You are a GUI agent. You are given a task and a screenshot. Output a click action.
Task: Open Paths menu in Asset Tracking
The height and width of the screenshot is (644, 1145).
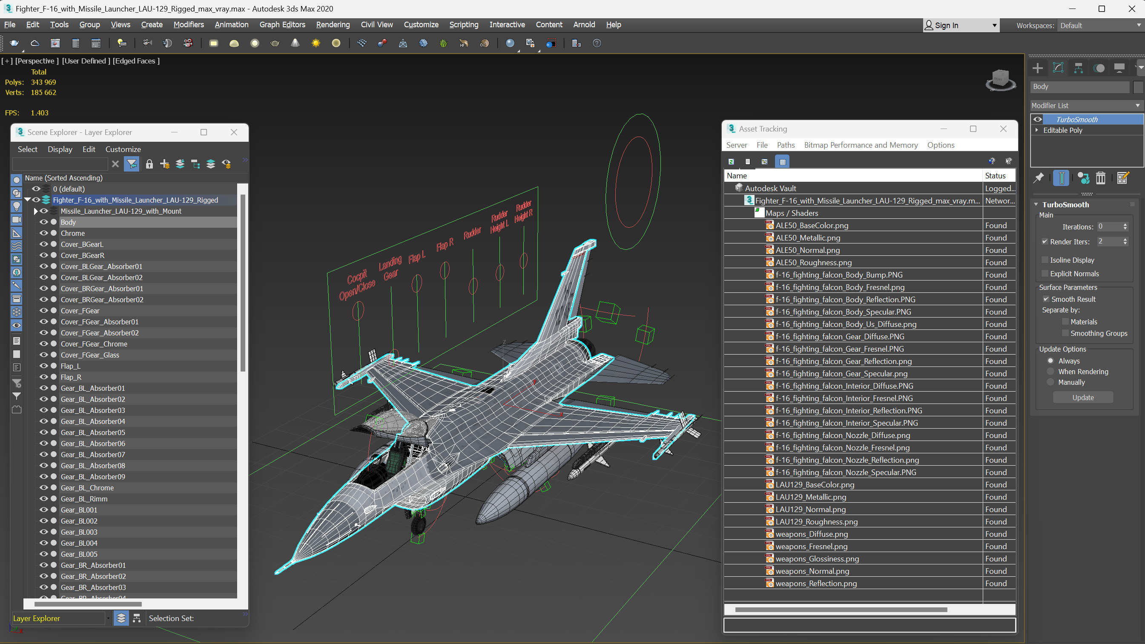[786, 145]
